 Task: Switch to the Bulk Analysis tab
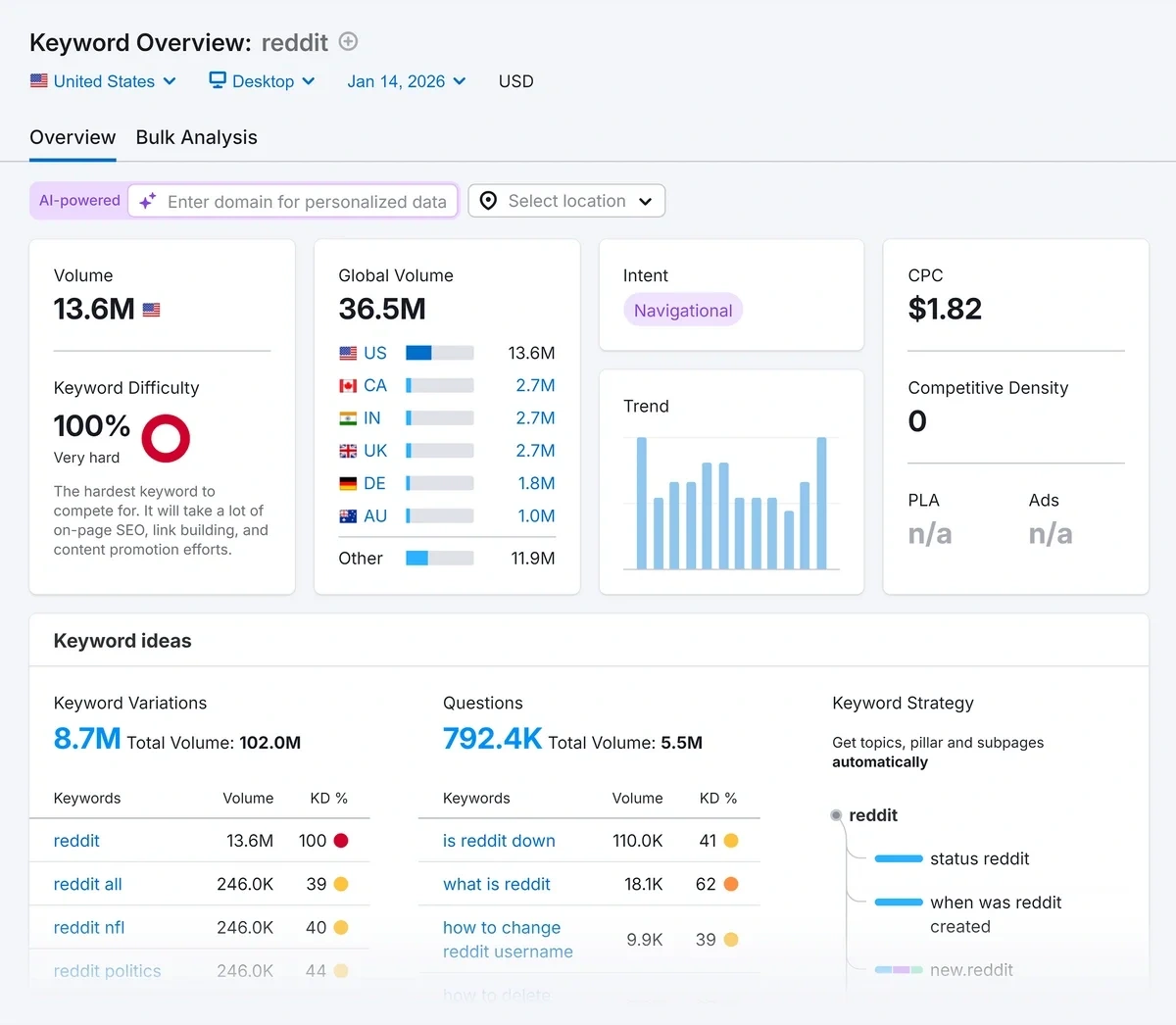pos(196,137)
